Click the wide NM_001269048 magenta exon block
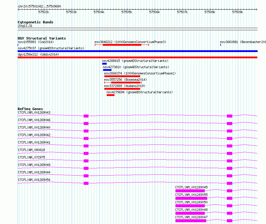The width and height of the screenshot is (266, 224). 190,213
